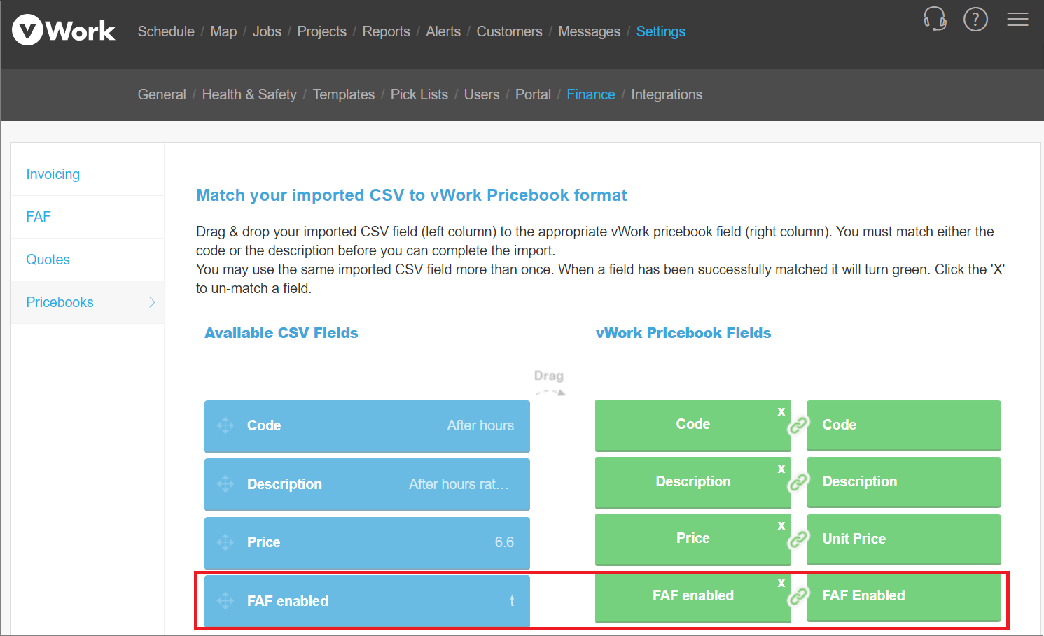Click the drag handle on Code CSV field
1044x636 pixels.
pos(225,425)
